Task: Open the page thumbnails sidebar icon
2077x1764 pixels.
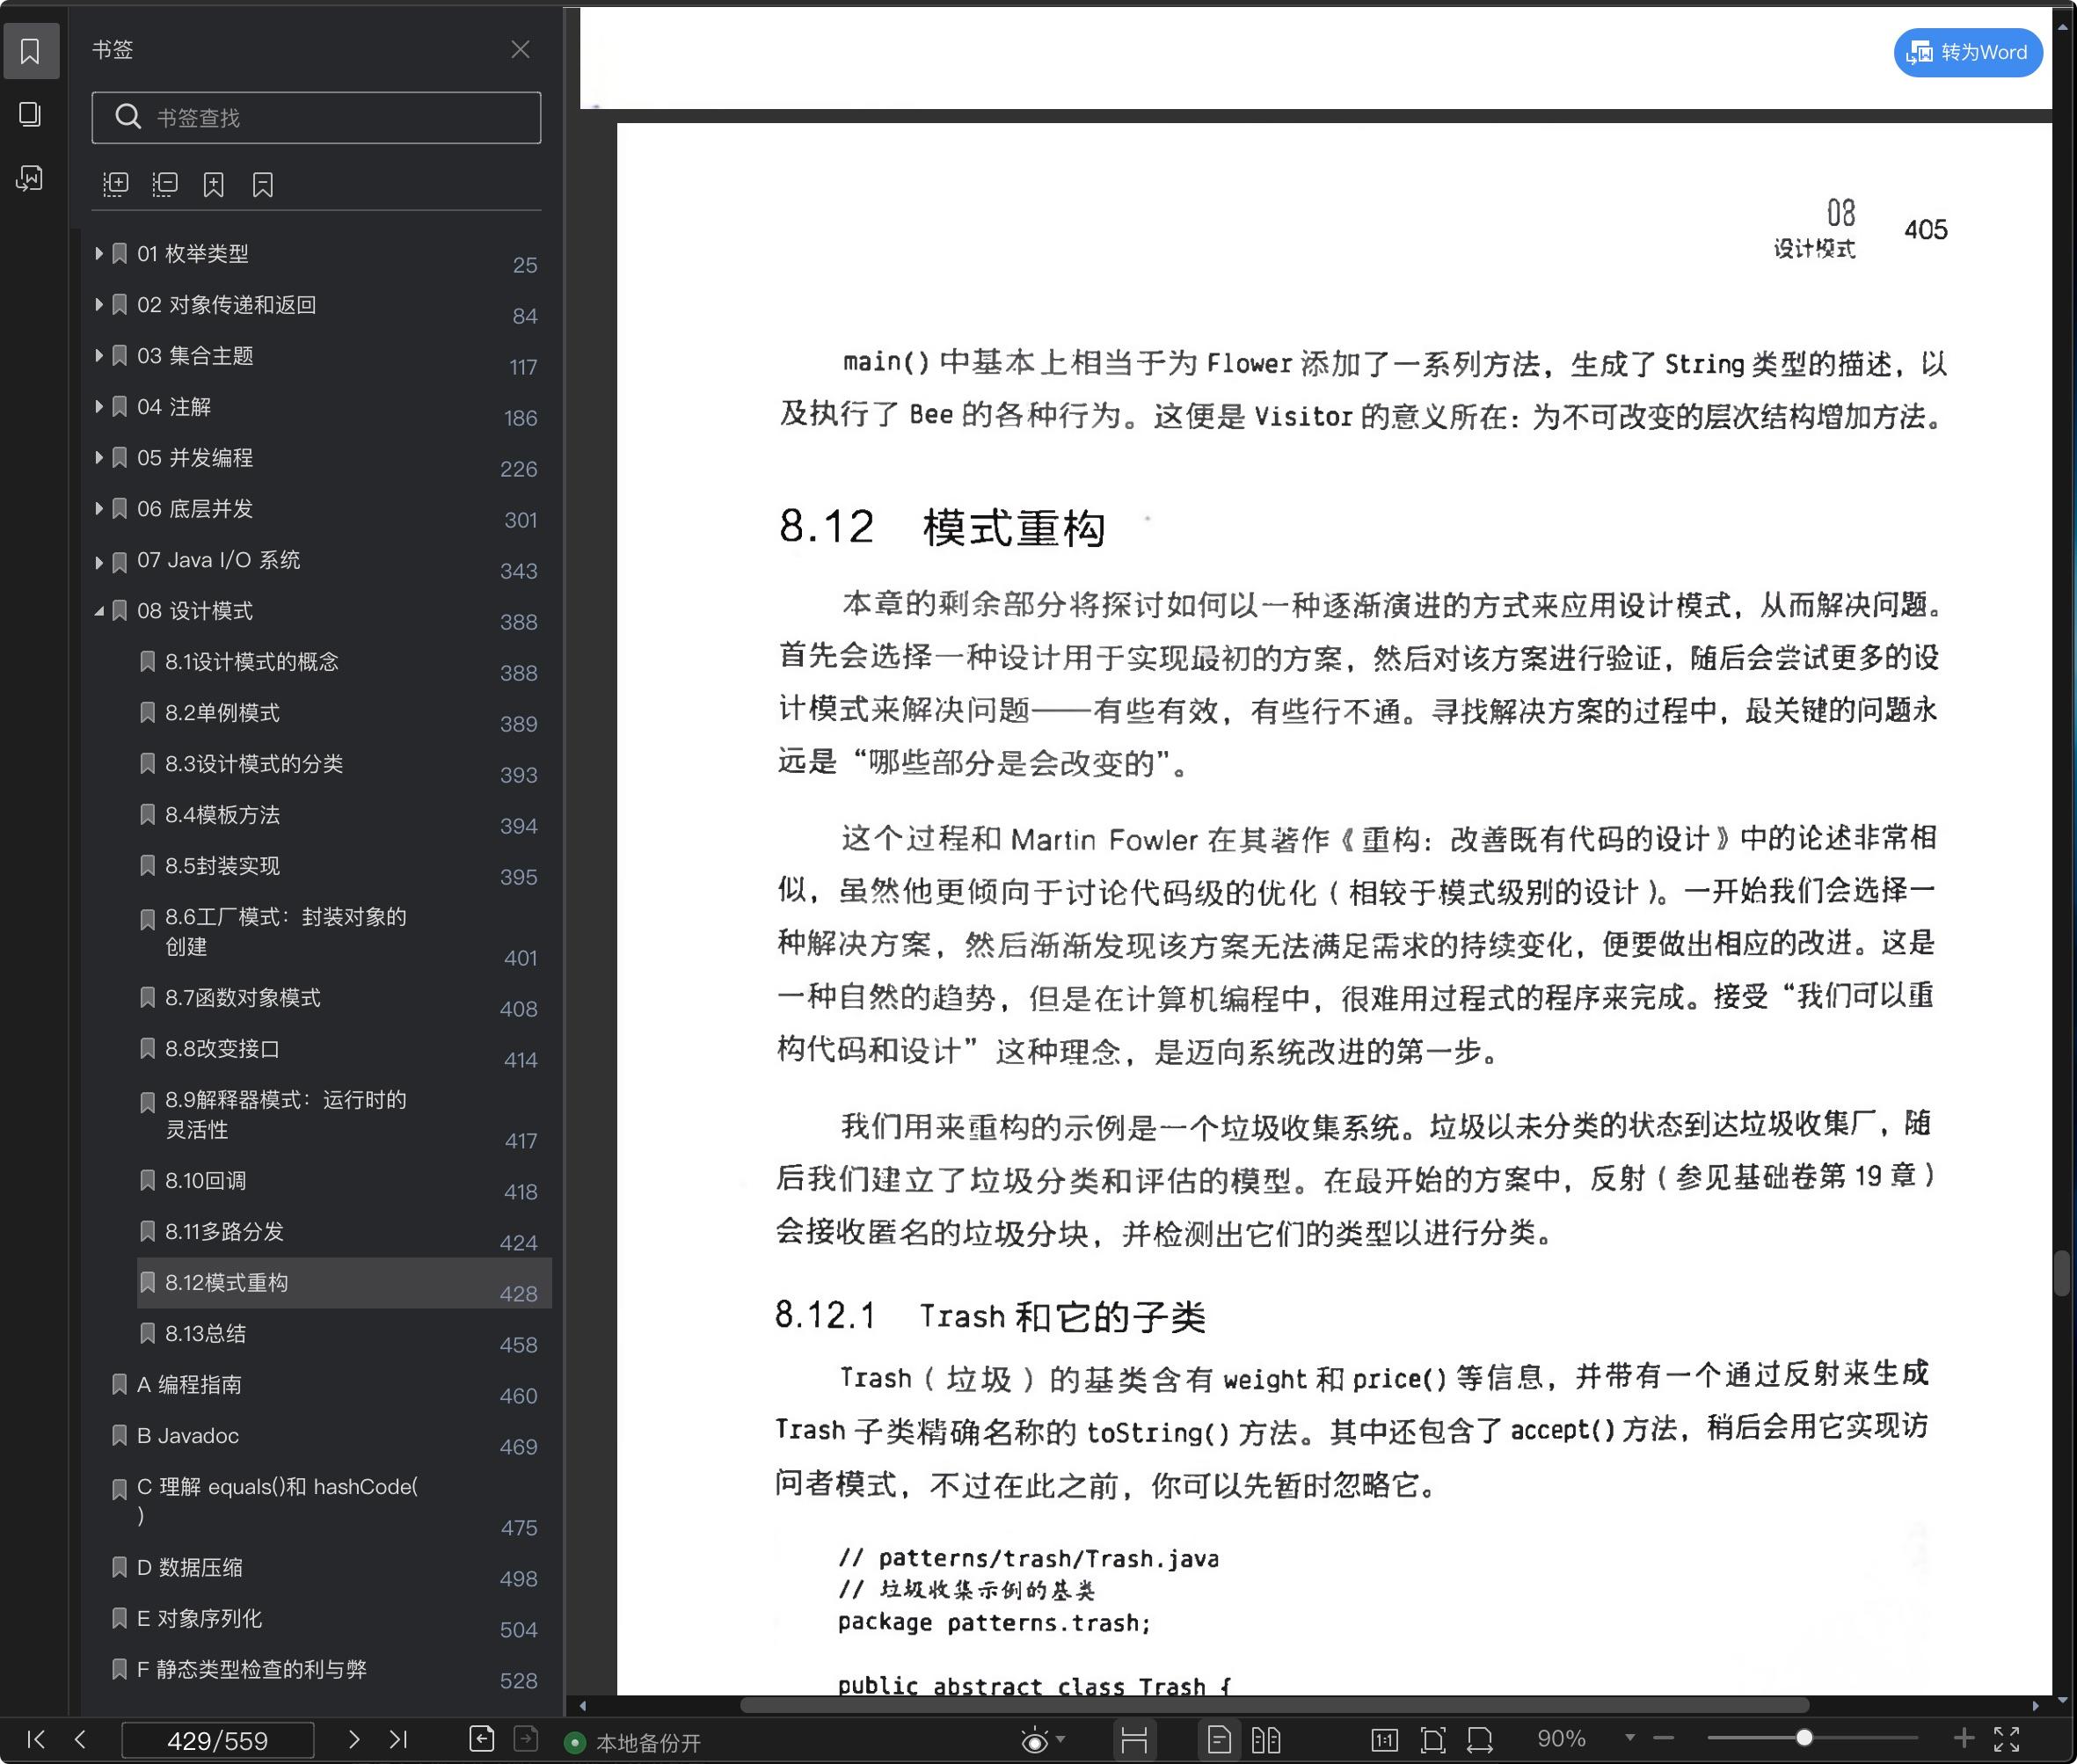Action: [30, 114]
